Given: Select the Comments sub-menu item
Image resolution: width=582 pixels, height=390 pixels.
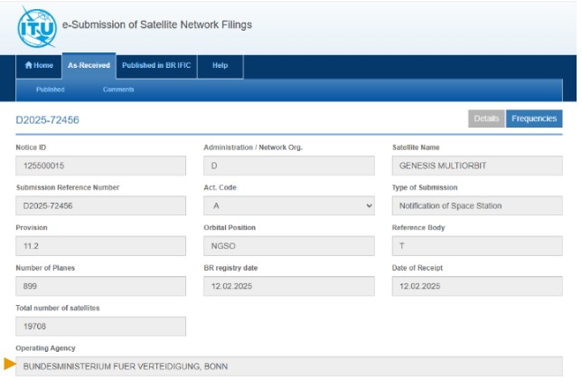Looking at the screenshot, I should 118,90.
